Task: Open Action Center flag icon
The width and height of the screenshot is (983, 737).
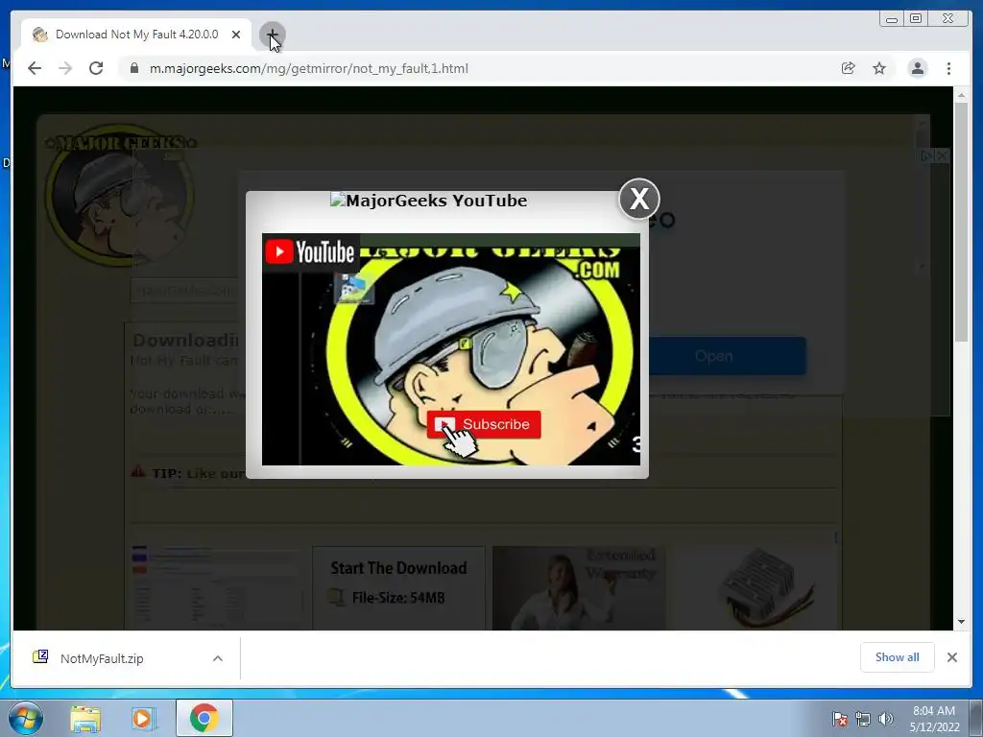Action: [840, 719]
